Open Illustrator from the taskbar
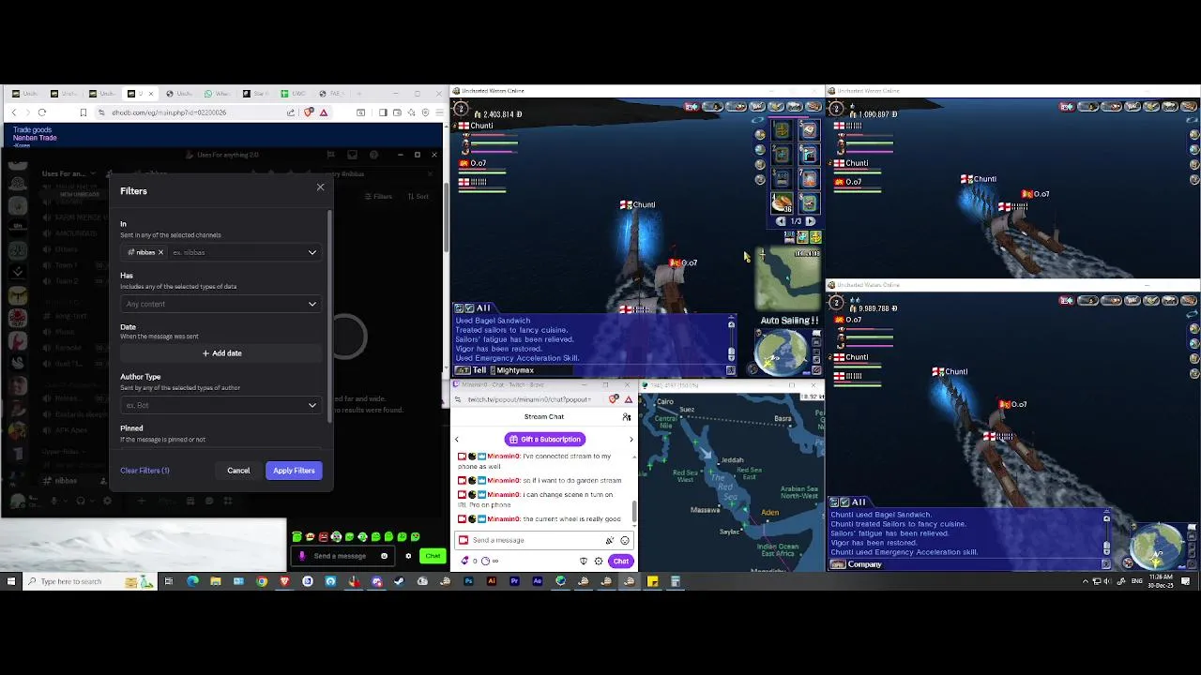Screen dimensions: 1201x675 click(491, 581)
